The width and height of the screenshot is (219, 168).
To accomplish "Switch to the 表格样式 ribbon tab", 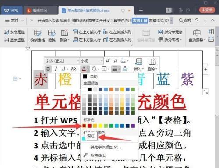I will (x=156, y=21).
